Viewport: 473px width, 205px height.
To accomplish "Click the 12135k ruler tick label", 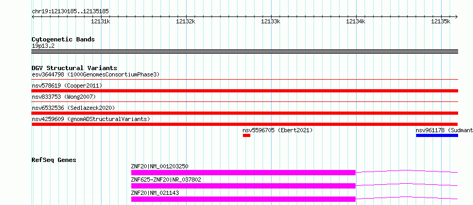I will click(441, 21).
